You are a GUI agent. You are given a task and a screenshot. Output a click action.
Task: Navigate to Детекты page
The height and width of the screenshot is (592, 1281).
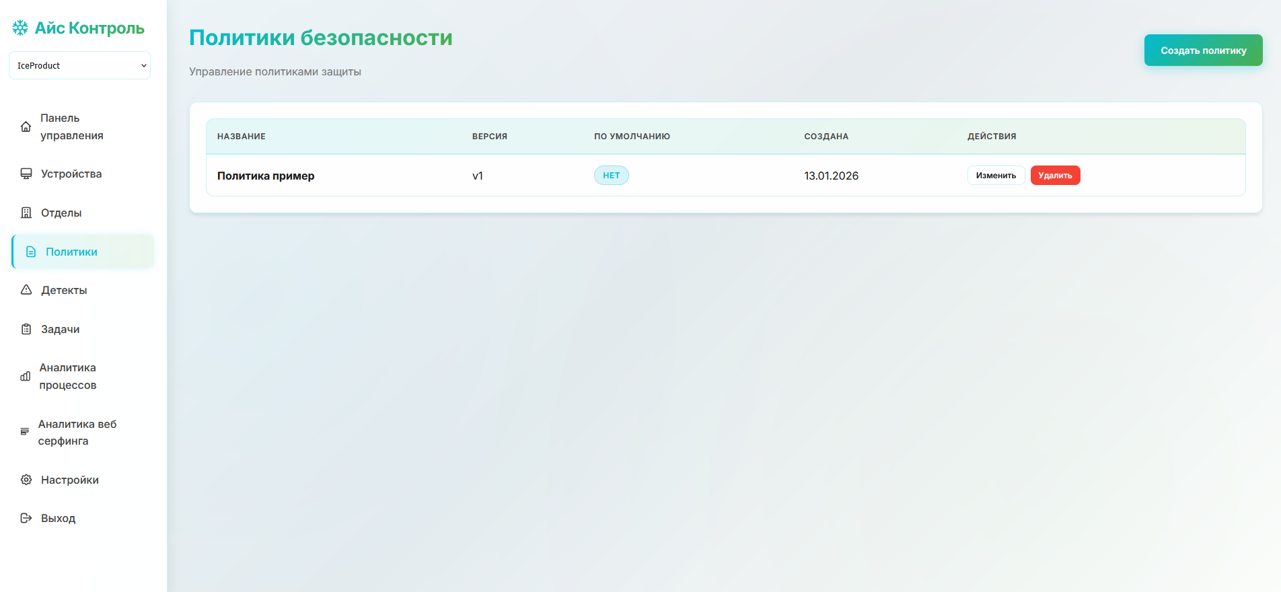[83, 290]
